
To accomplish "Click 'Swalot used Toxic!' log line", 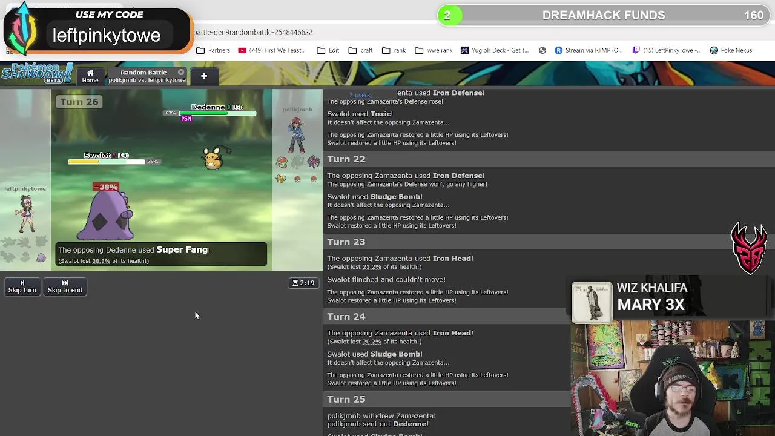I will coord(360,114).
